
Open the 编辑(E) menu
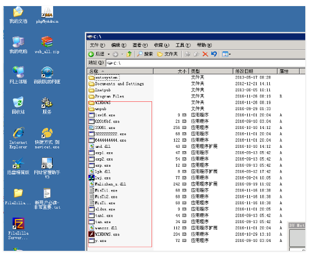pyautogui.click(x=119, y=45)
